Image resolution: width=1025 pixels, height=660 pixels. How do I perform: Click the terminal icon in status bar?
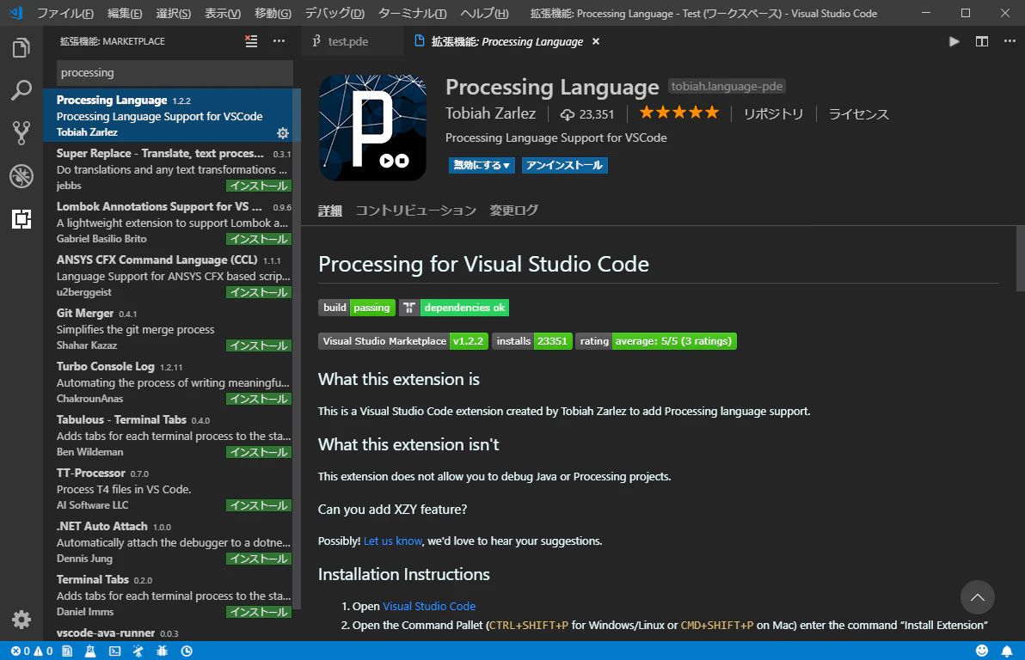(114, 651)
